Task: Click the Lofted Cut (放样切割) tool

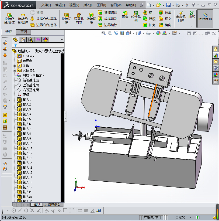Action: [x=107, y=19]
